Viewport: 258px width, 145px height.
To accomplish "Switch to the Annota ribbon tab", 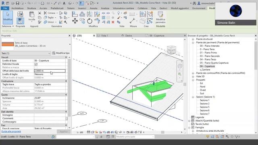I will [94, 8].
